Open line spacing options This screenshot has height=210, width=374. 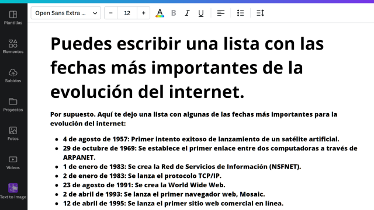[x=260, y=13]
